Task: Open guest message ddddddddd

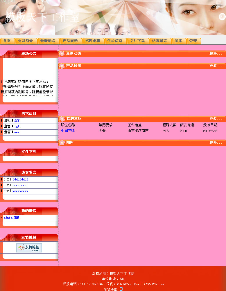Action: click(20, 180)
